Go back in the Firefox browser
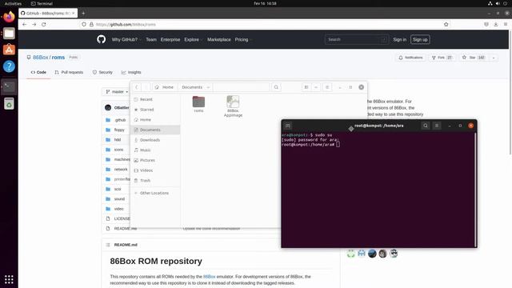 25,25
